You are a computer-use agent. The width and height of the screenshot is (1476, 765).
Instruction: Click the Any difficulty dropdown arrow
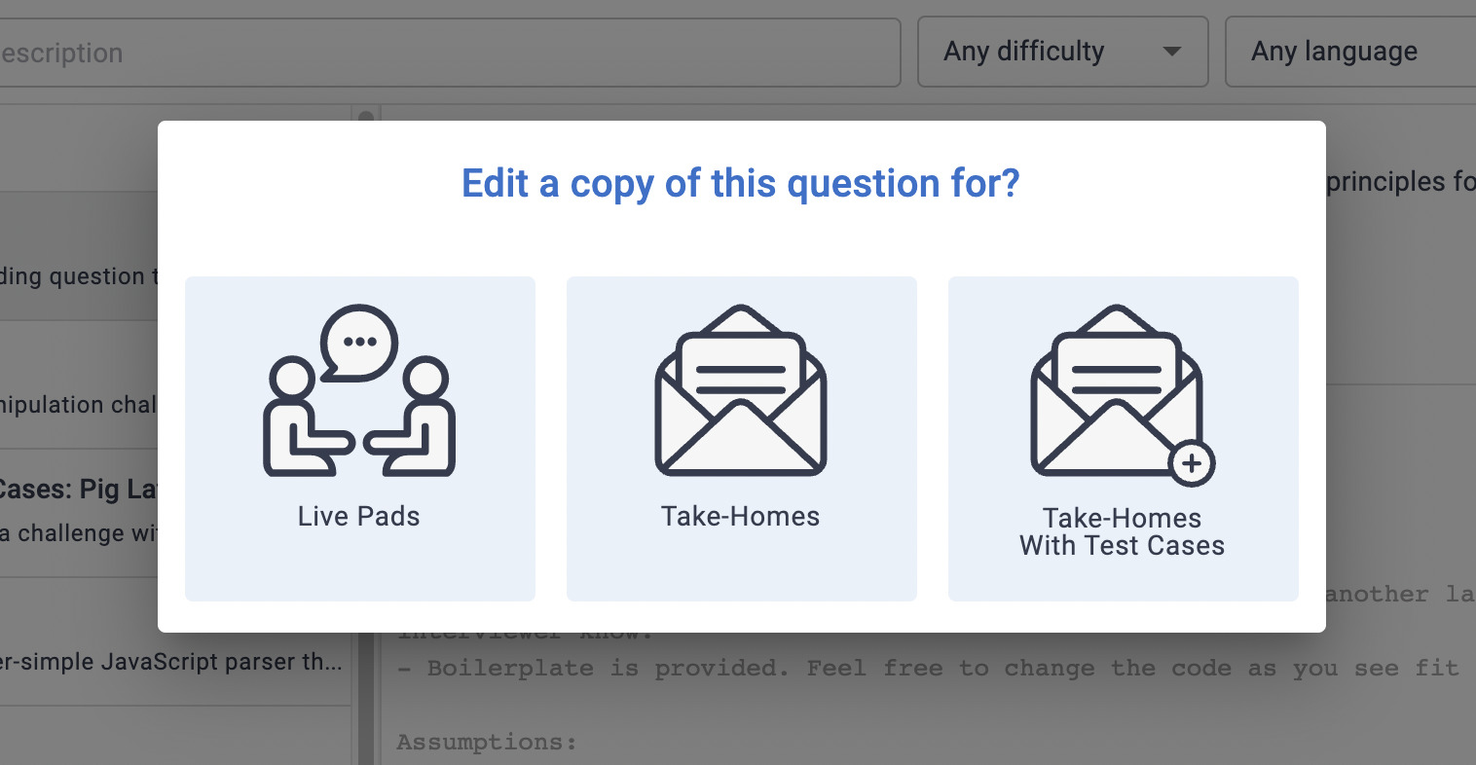click(x=1172, y=52)
